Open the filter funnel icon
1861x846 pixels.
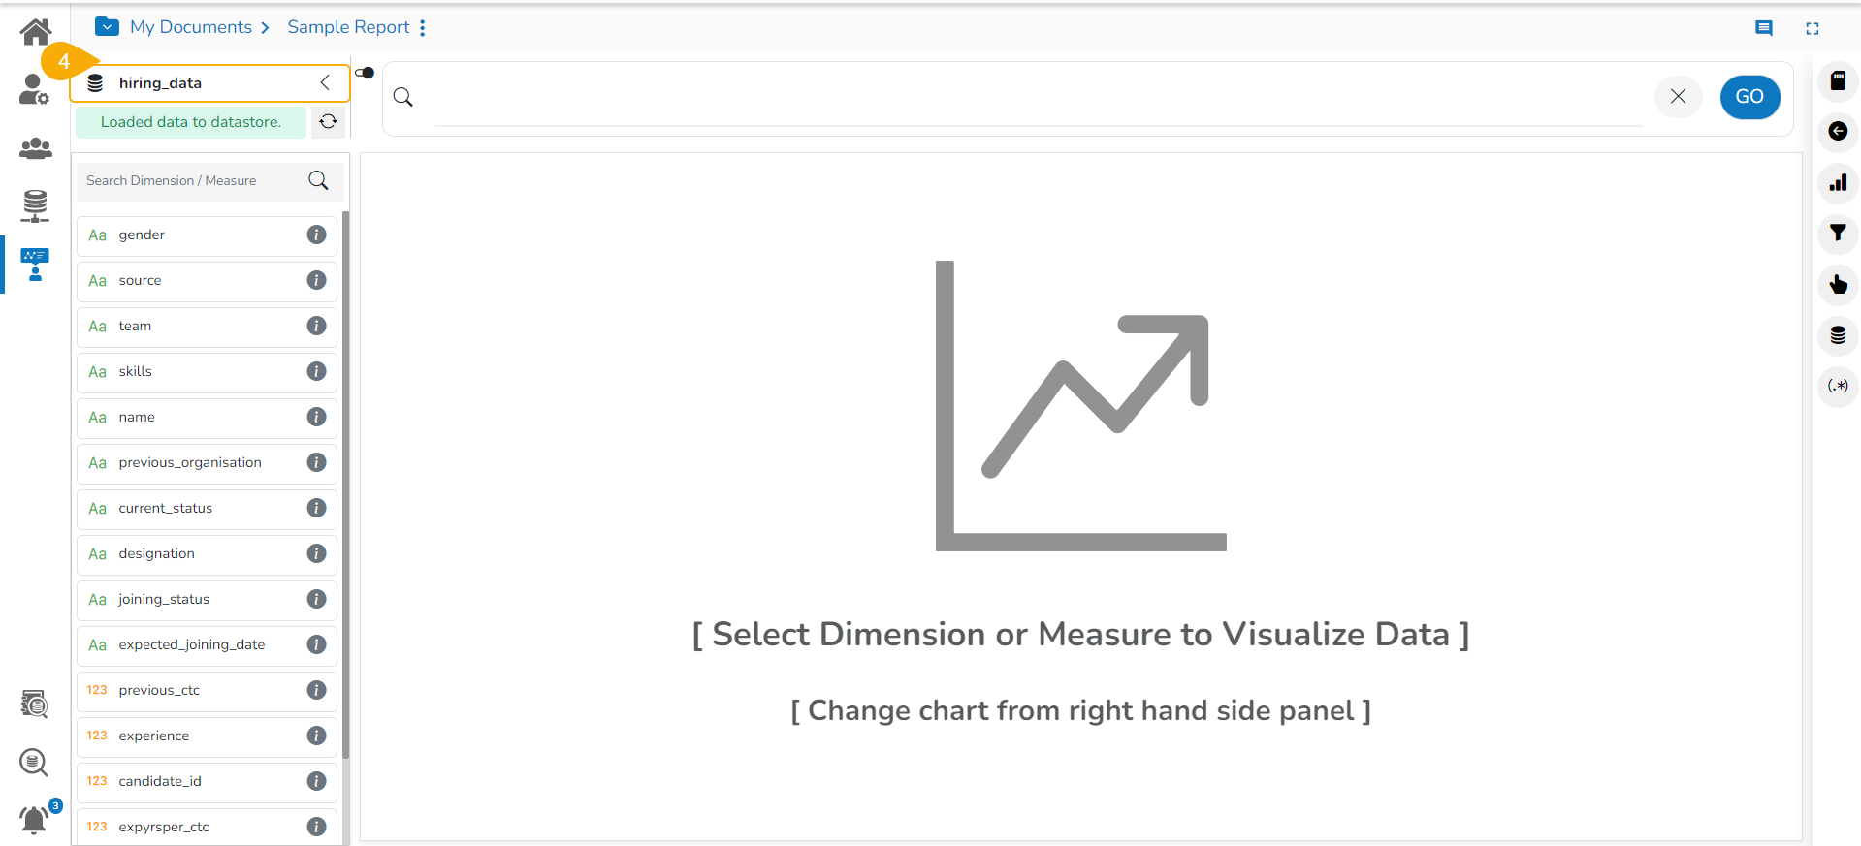1838,233
